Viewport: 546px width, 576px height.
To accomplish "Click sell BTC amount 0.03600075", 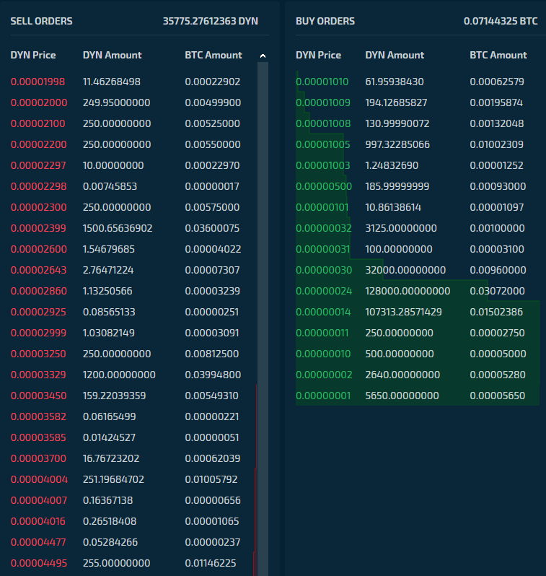I will coord(212,228).
